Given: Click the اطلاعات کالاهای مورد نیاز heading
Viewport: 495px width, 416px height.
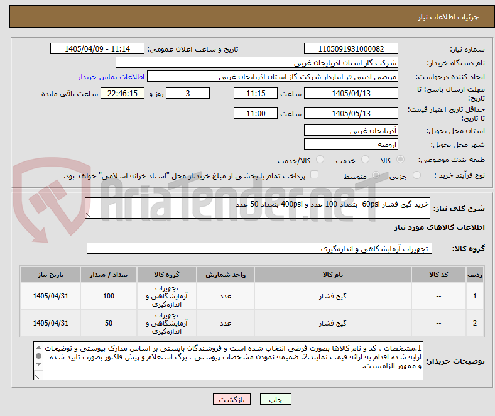Looking at the screenshot, I should pos(439,227).
